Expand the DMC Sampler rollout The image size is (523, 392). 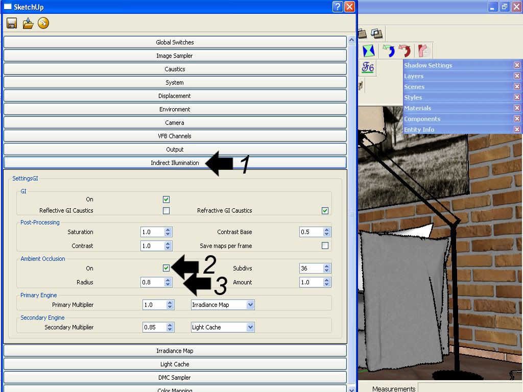coord(175,377)
